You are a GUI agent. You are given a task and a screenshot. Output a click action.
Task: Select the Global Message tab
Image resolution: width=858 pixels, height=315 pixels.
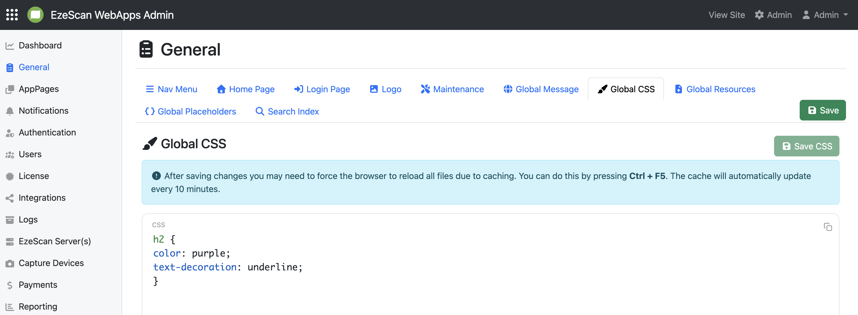tap(541, 89)
